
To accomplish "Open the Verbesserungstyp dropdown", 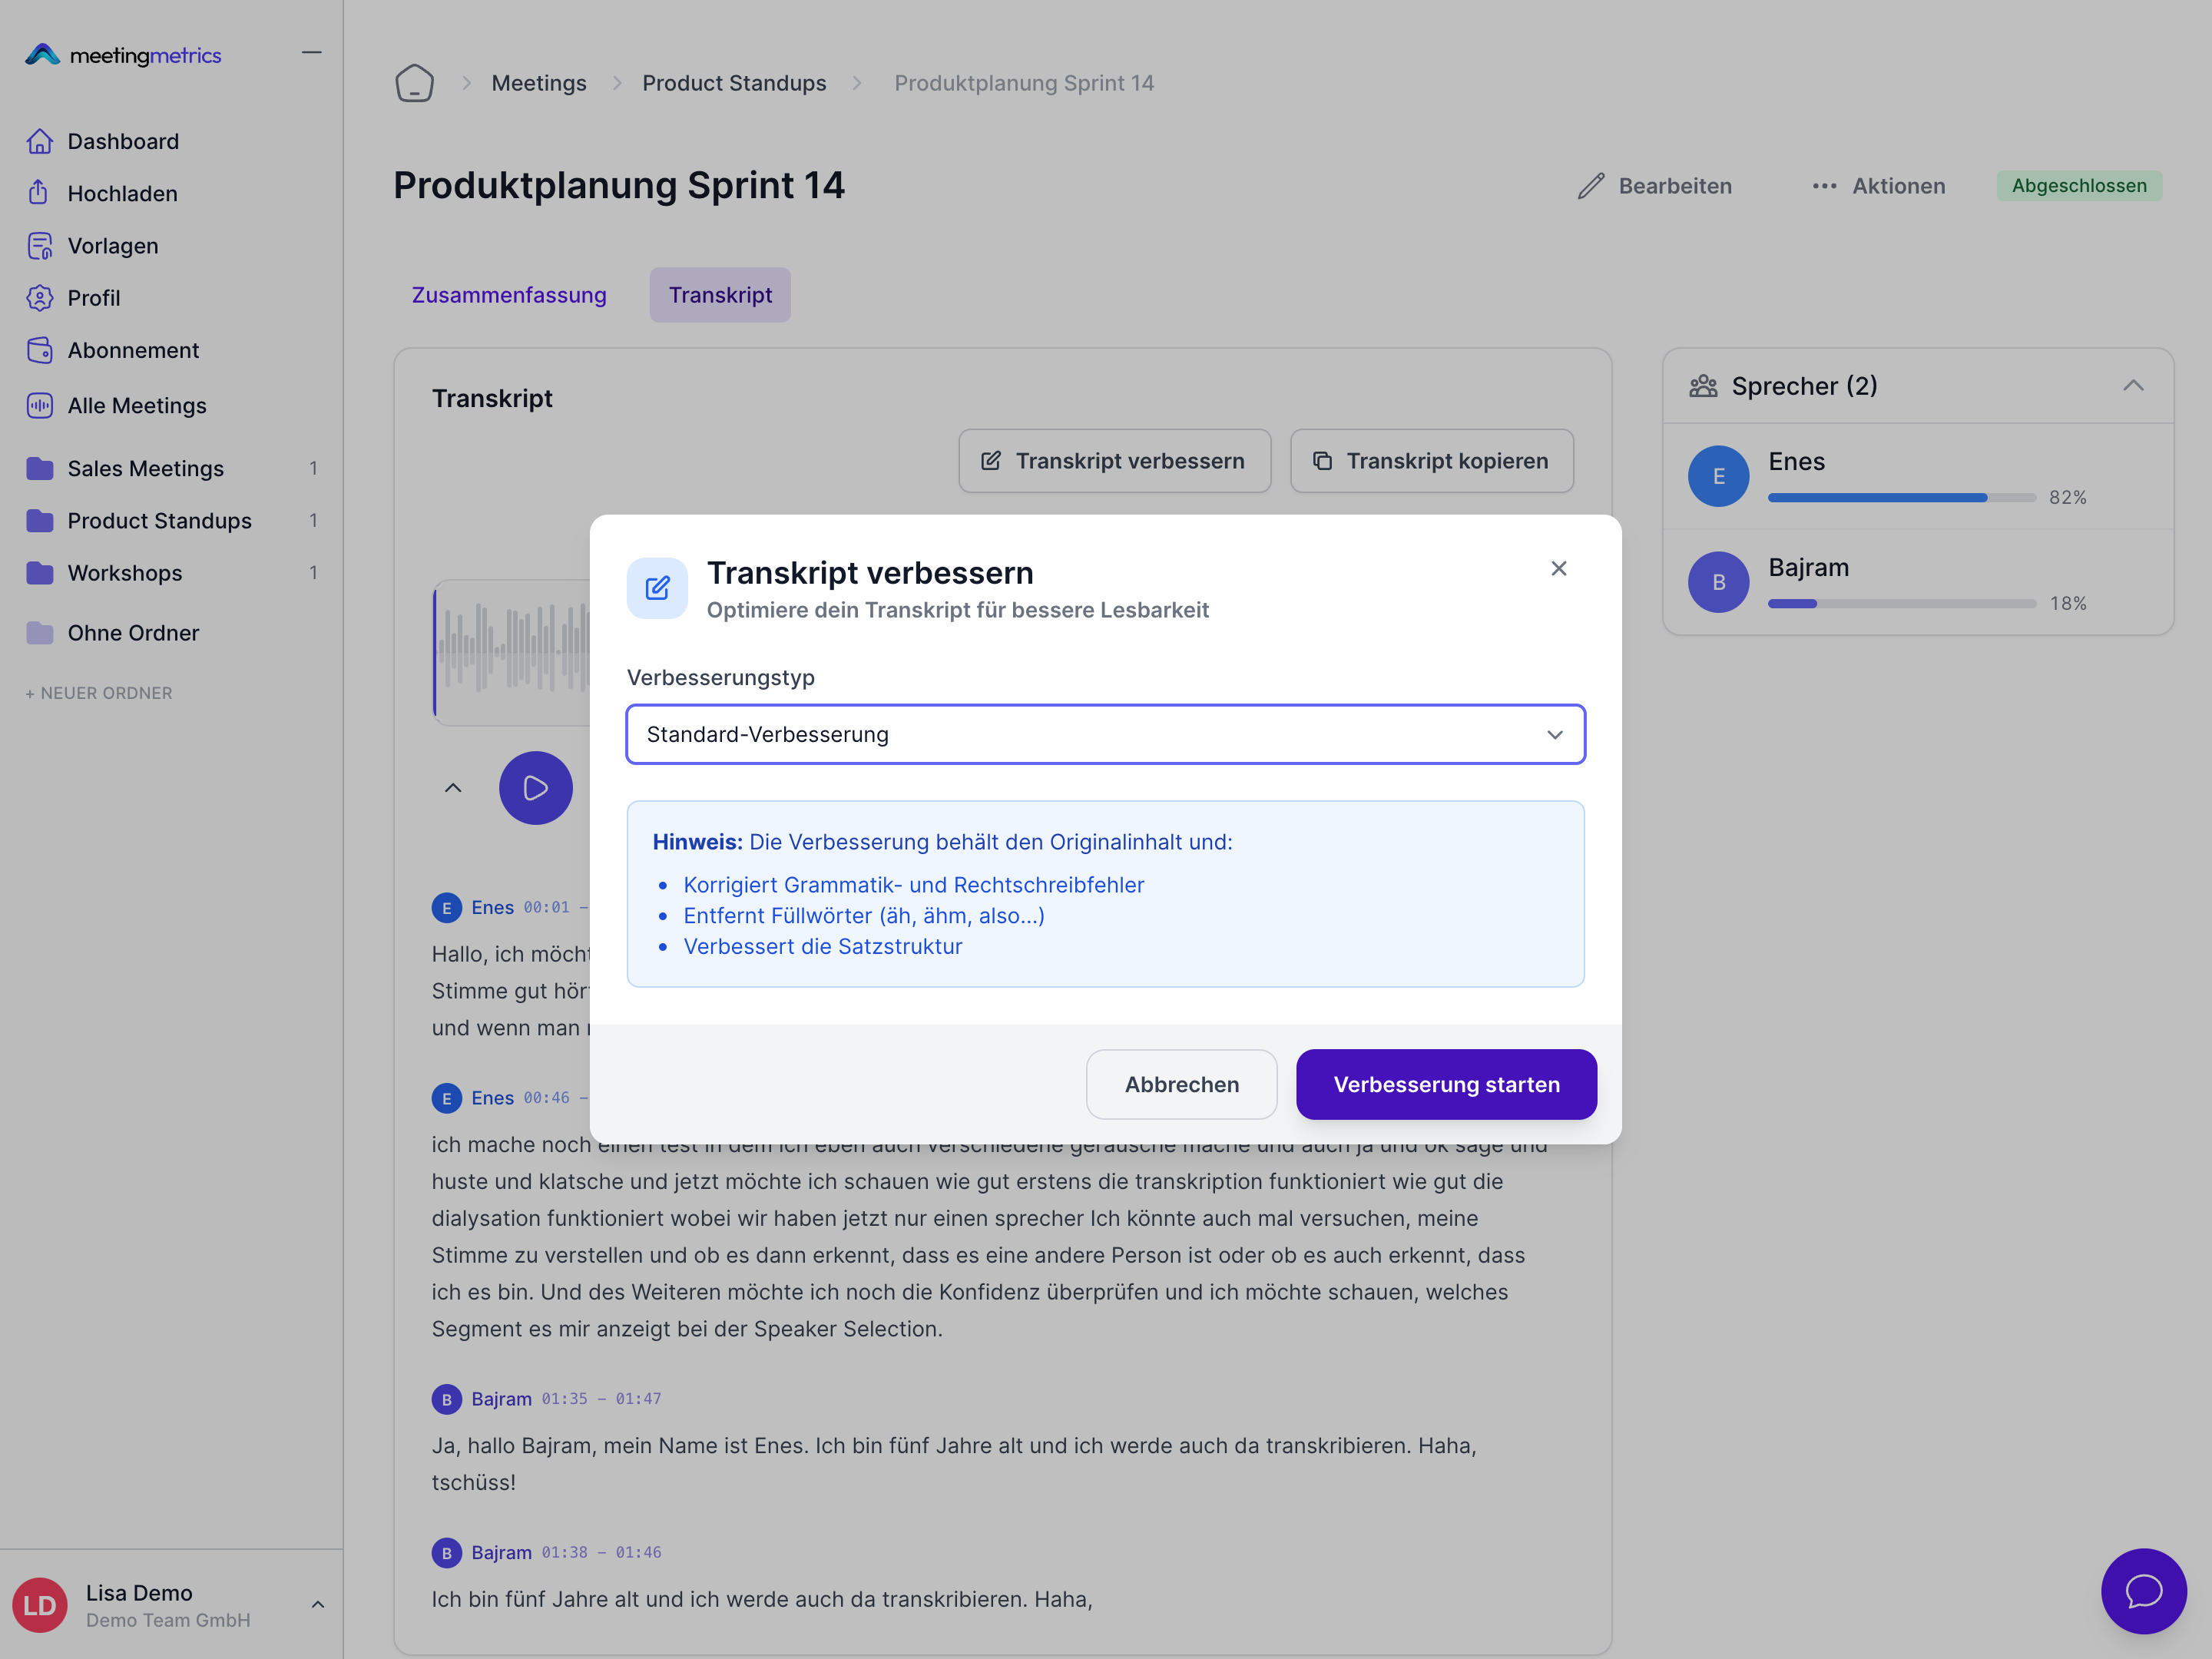I will (x=1105, y=735).
